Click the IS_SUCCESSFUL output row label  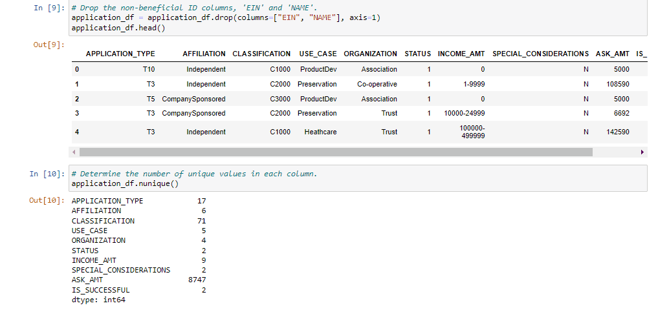click(101, 290)
